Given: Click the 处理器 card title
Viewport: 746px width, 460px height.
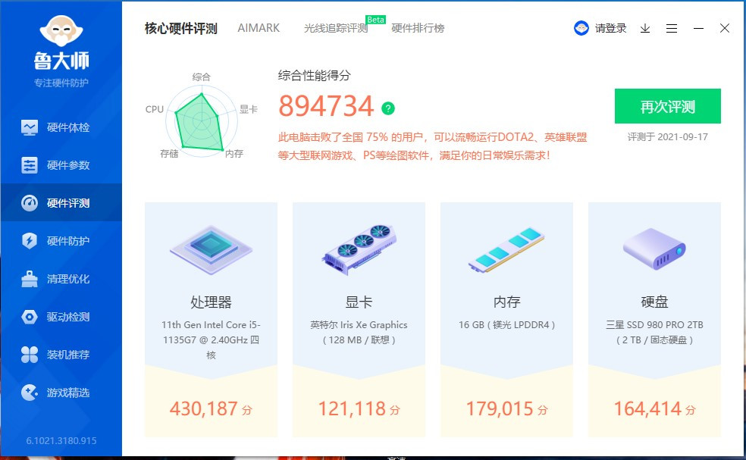Looking at the screenshot, I should coord(211,302).
